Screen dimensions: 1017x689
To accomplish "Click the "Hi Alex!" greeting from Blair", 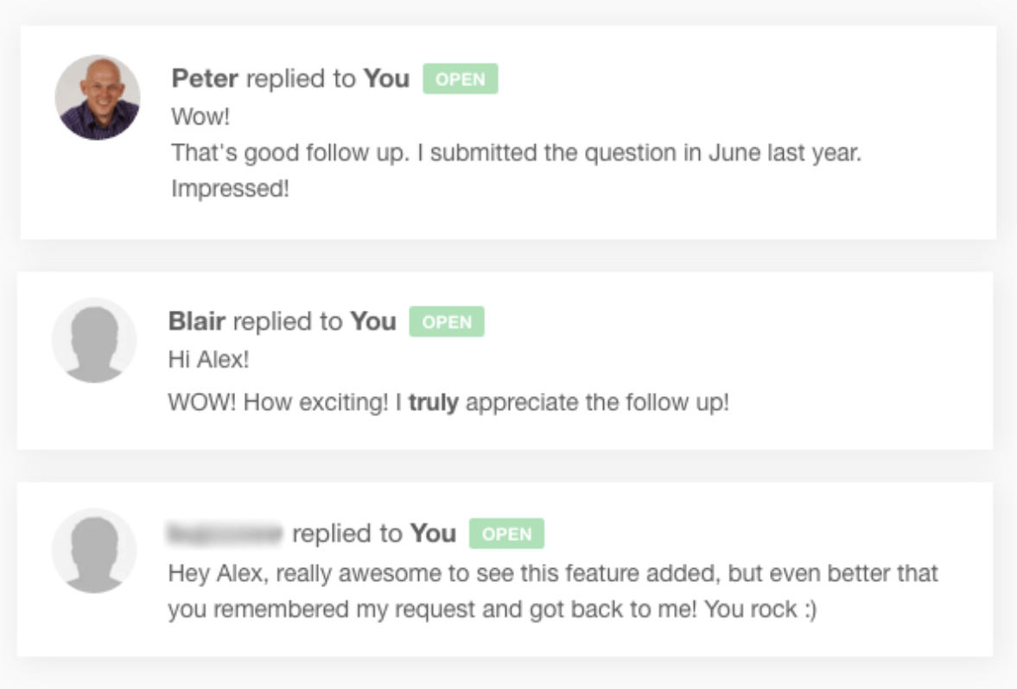I will tap(208, 359).
